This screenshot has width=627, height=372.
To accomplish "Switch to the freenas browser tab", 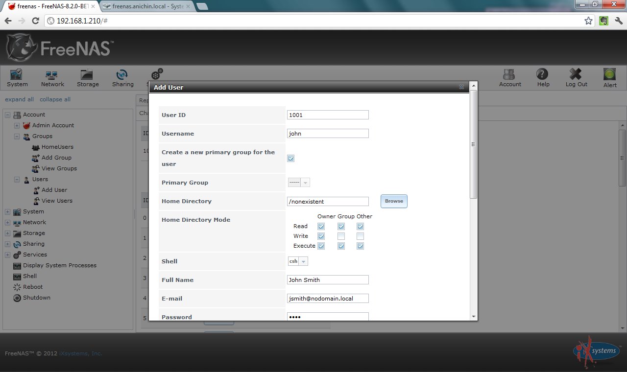I will (x=51, y=6).
